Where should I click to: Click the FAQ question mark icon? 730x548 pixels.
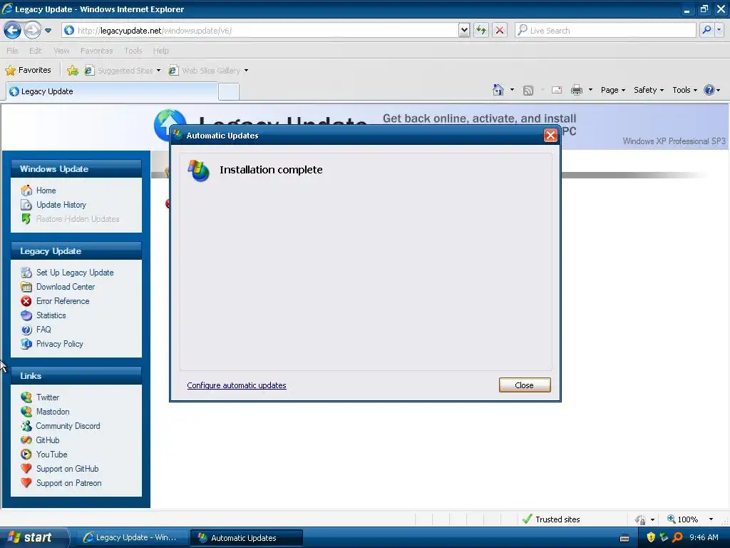(26, 330)
